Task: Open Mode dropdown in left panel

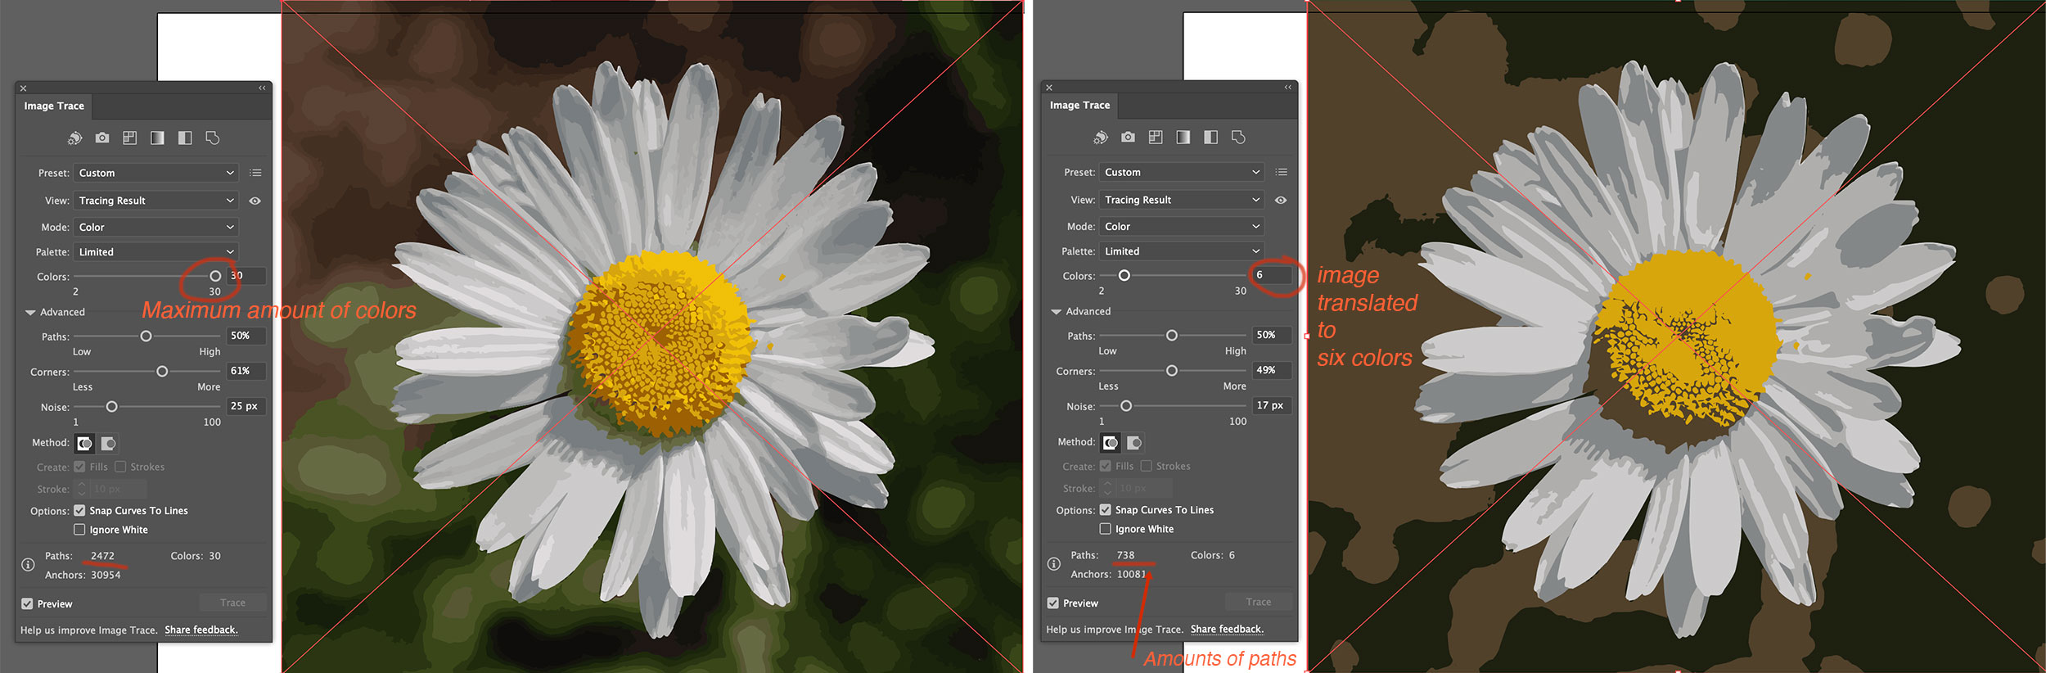Action: pos(155,228)
